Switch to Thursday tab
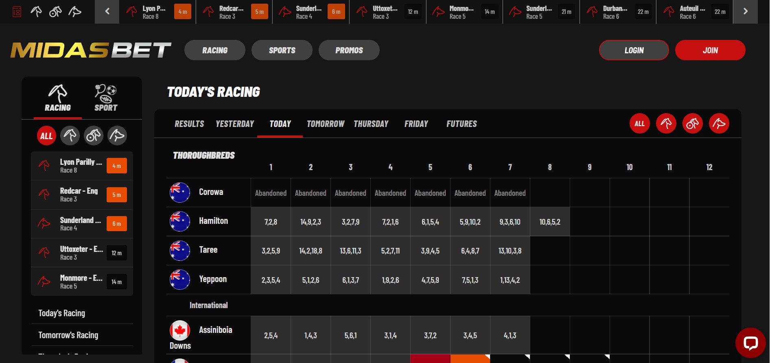The width and height of the screenshot is (770, 363). click(x=371, y=124)
